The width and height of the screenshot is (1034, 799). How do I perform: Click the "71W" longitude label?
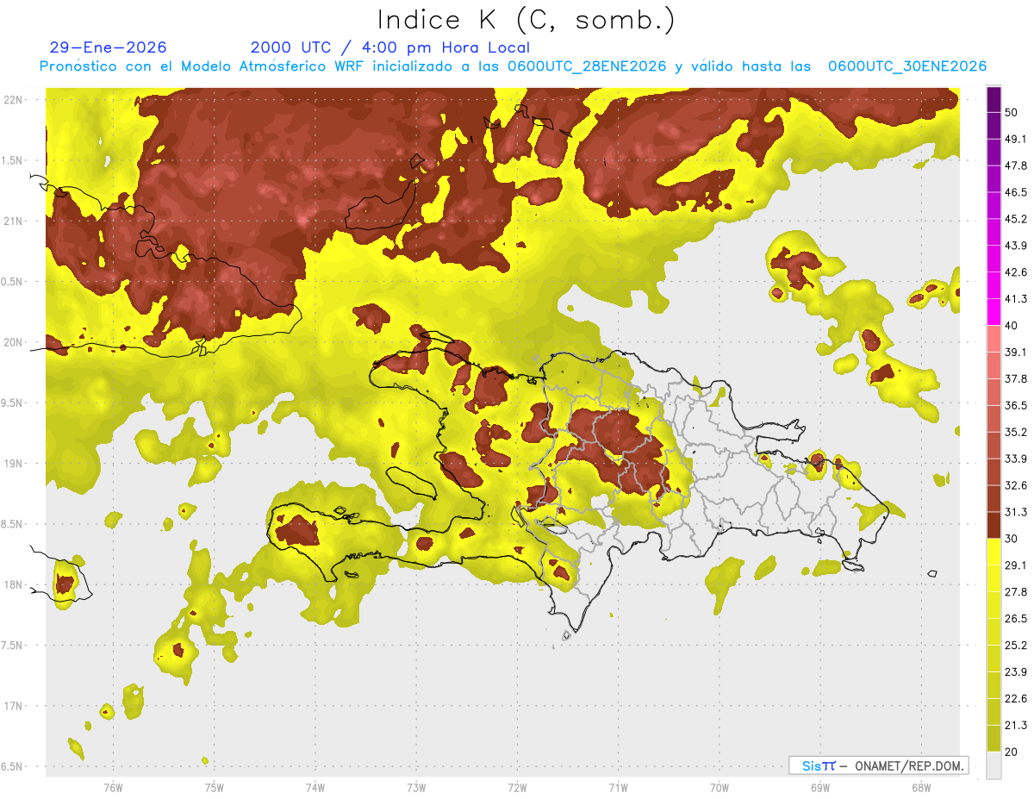click(618, 787)
